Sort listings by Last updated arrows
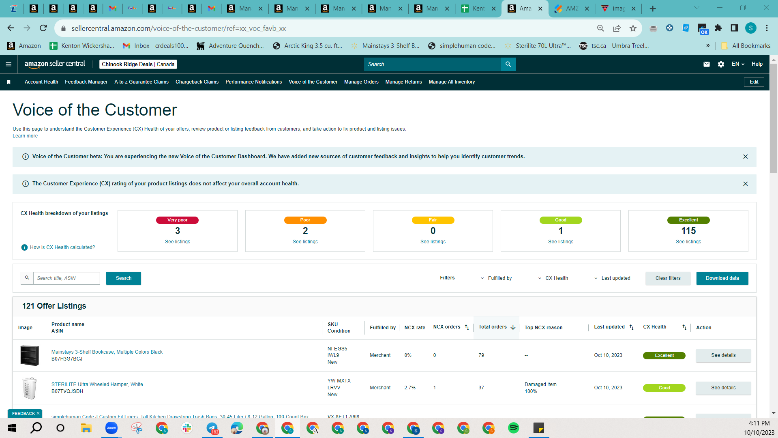 (631, 327)
